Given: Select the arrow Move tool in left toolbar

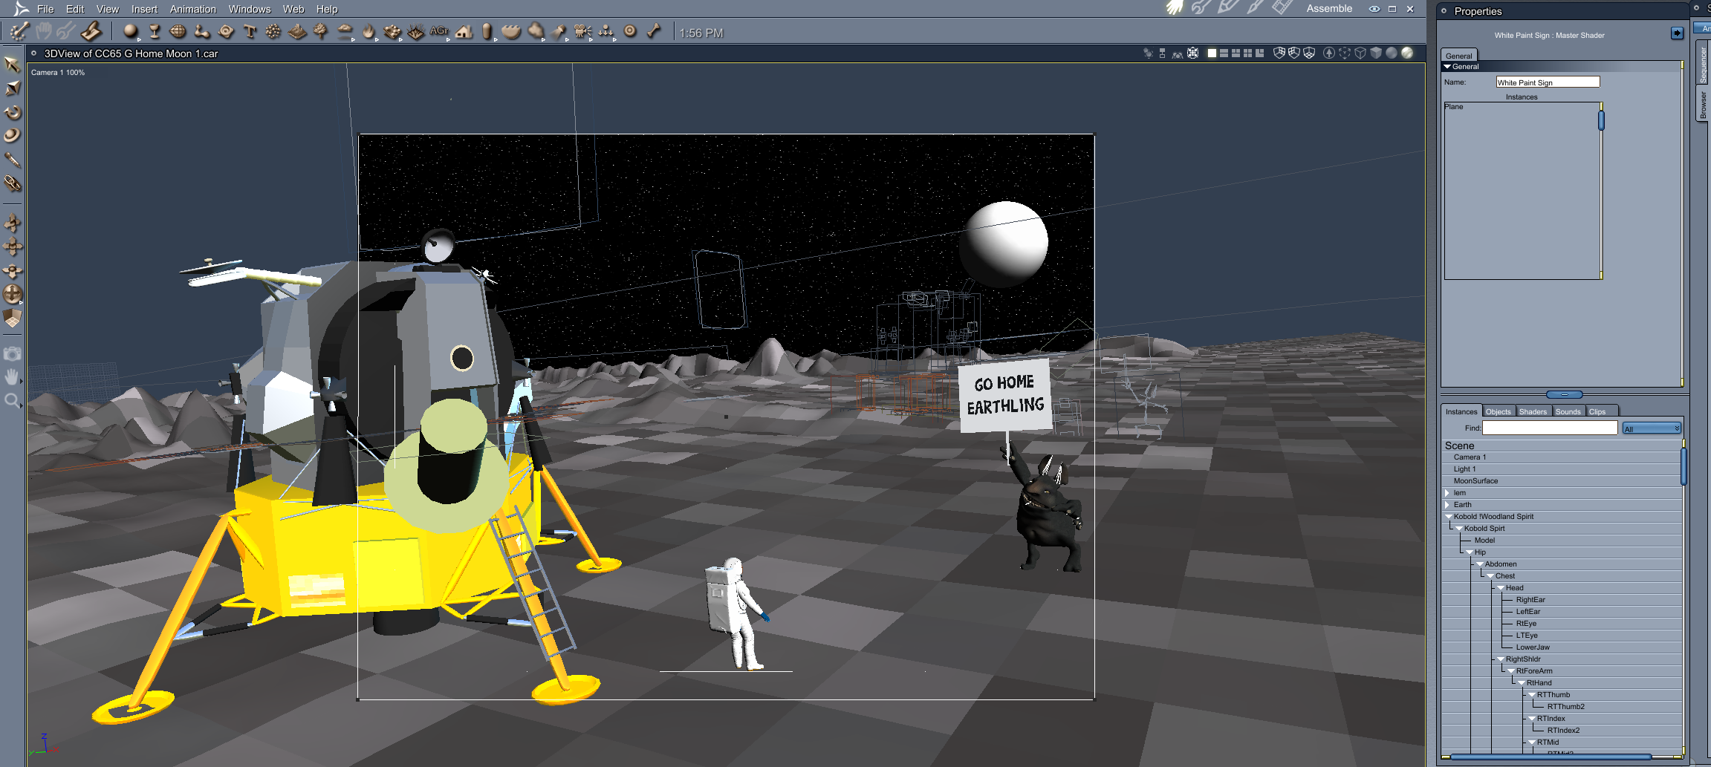Looking at the screenshot, I should pyautogui.click(x=13, y=65).
